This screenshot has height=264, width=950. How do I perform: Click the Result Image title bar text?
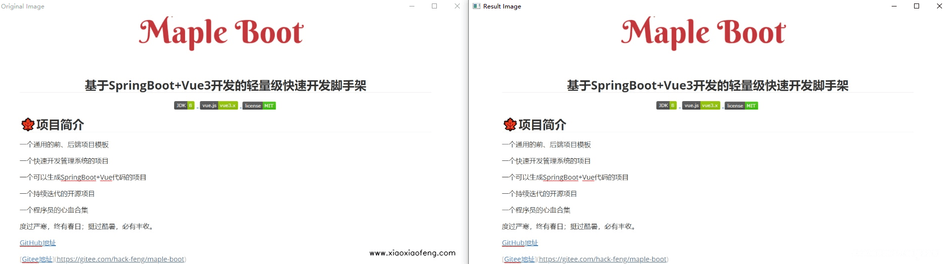502,6
